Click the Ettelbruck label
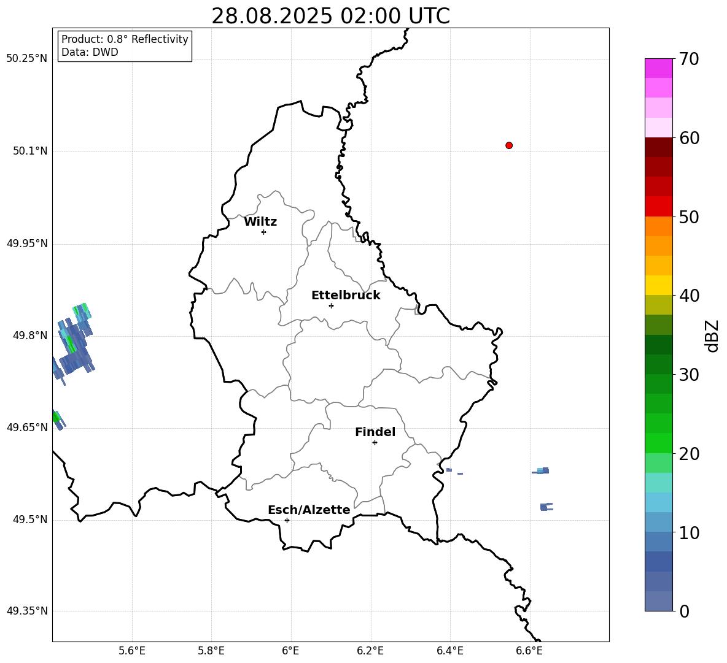Screen dimensions: 727x663 tap(346, 296)
